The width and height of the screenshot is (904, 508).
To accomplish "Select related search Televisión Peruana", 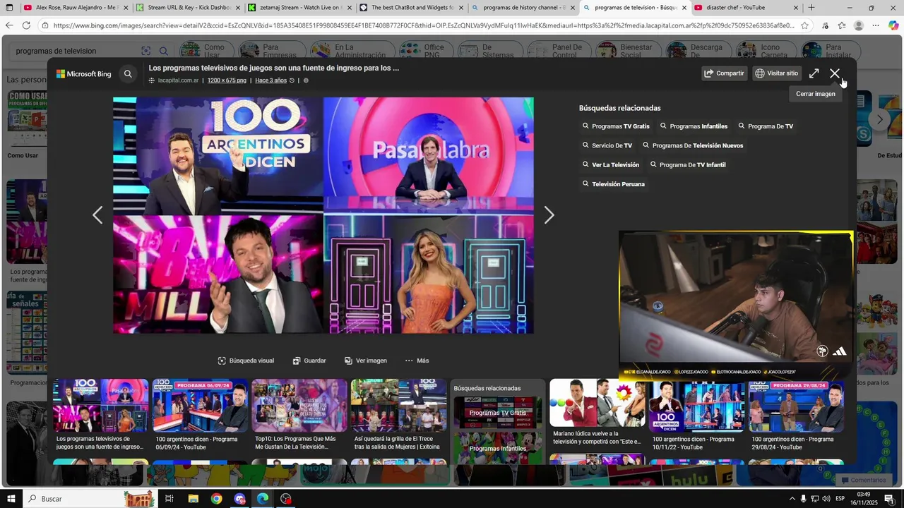I will coord(613,184).
